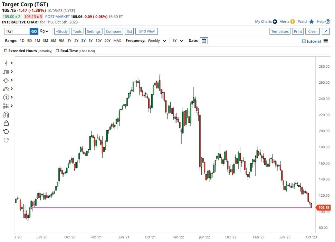Set range to MAX
Image resolution: width=335 pixels, height=242 pixels.
pos(117,41)
